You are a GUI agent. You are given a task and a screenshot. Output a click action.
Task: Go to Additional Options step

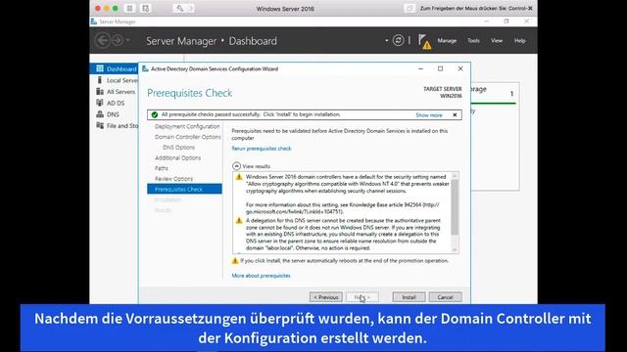[x=177, y=157]
